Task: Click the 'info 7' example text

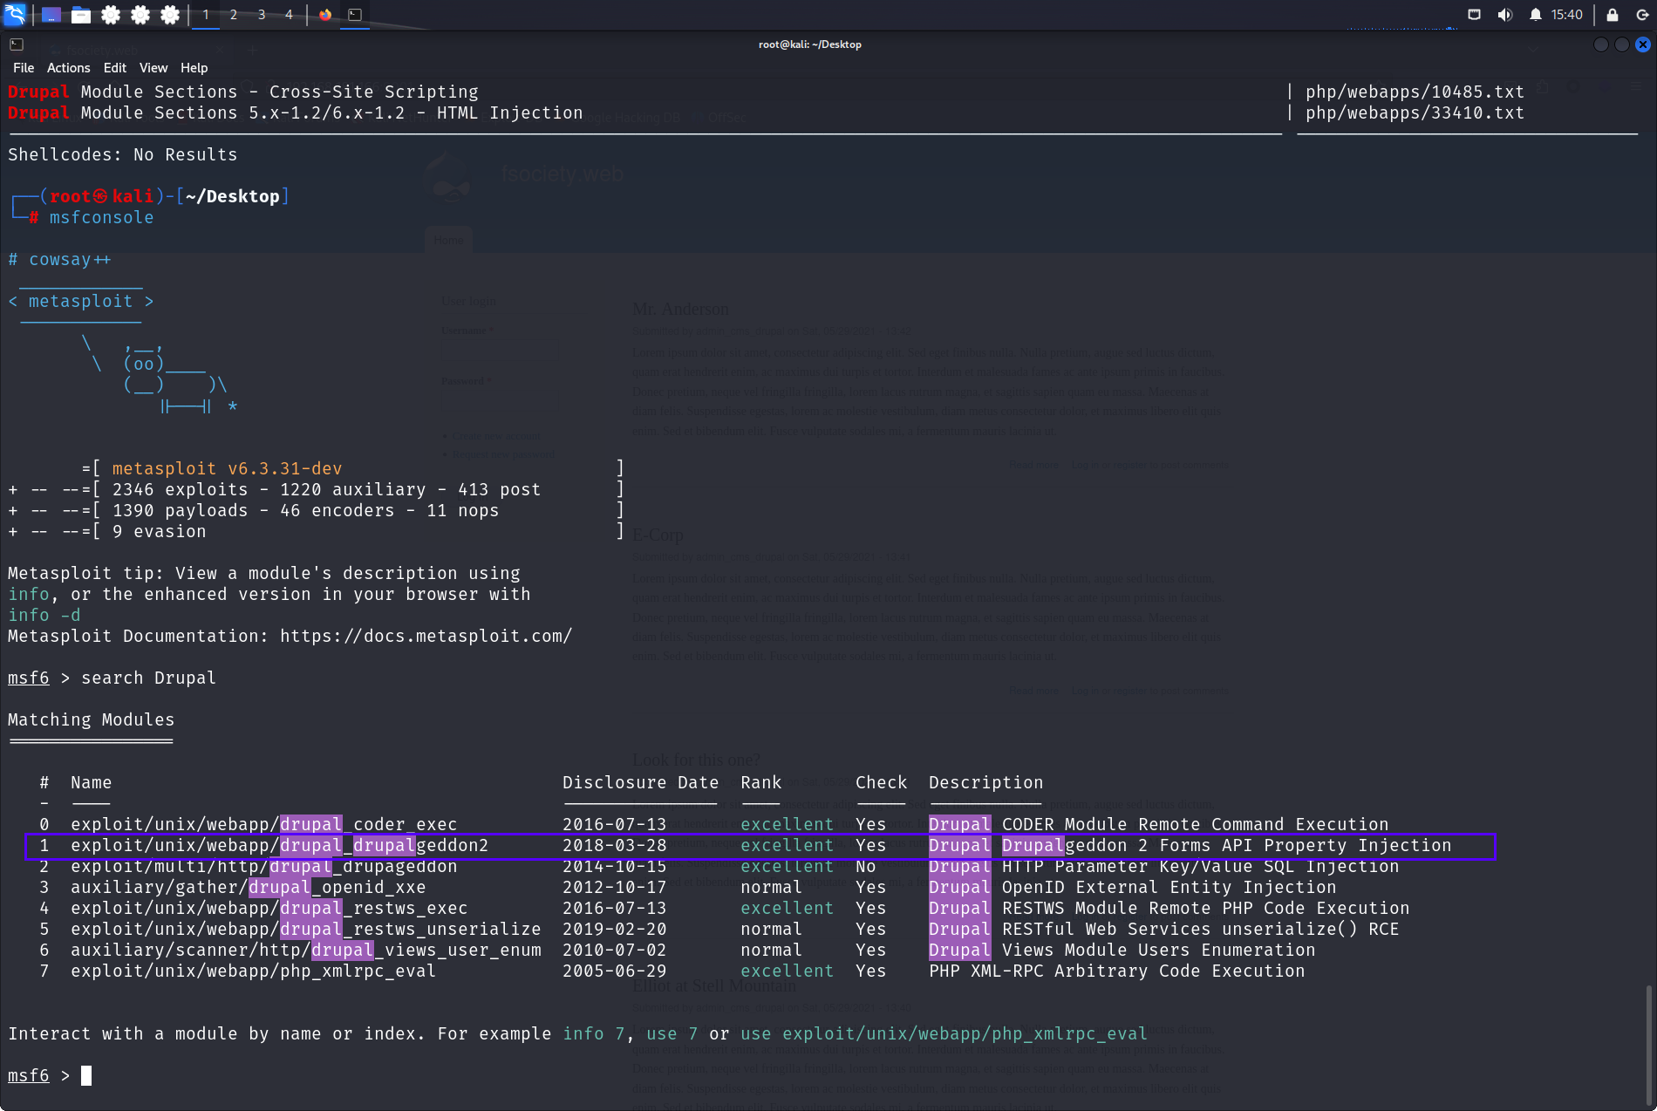Action: click(593, 1033)
